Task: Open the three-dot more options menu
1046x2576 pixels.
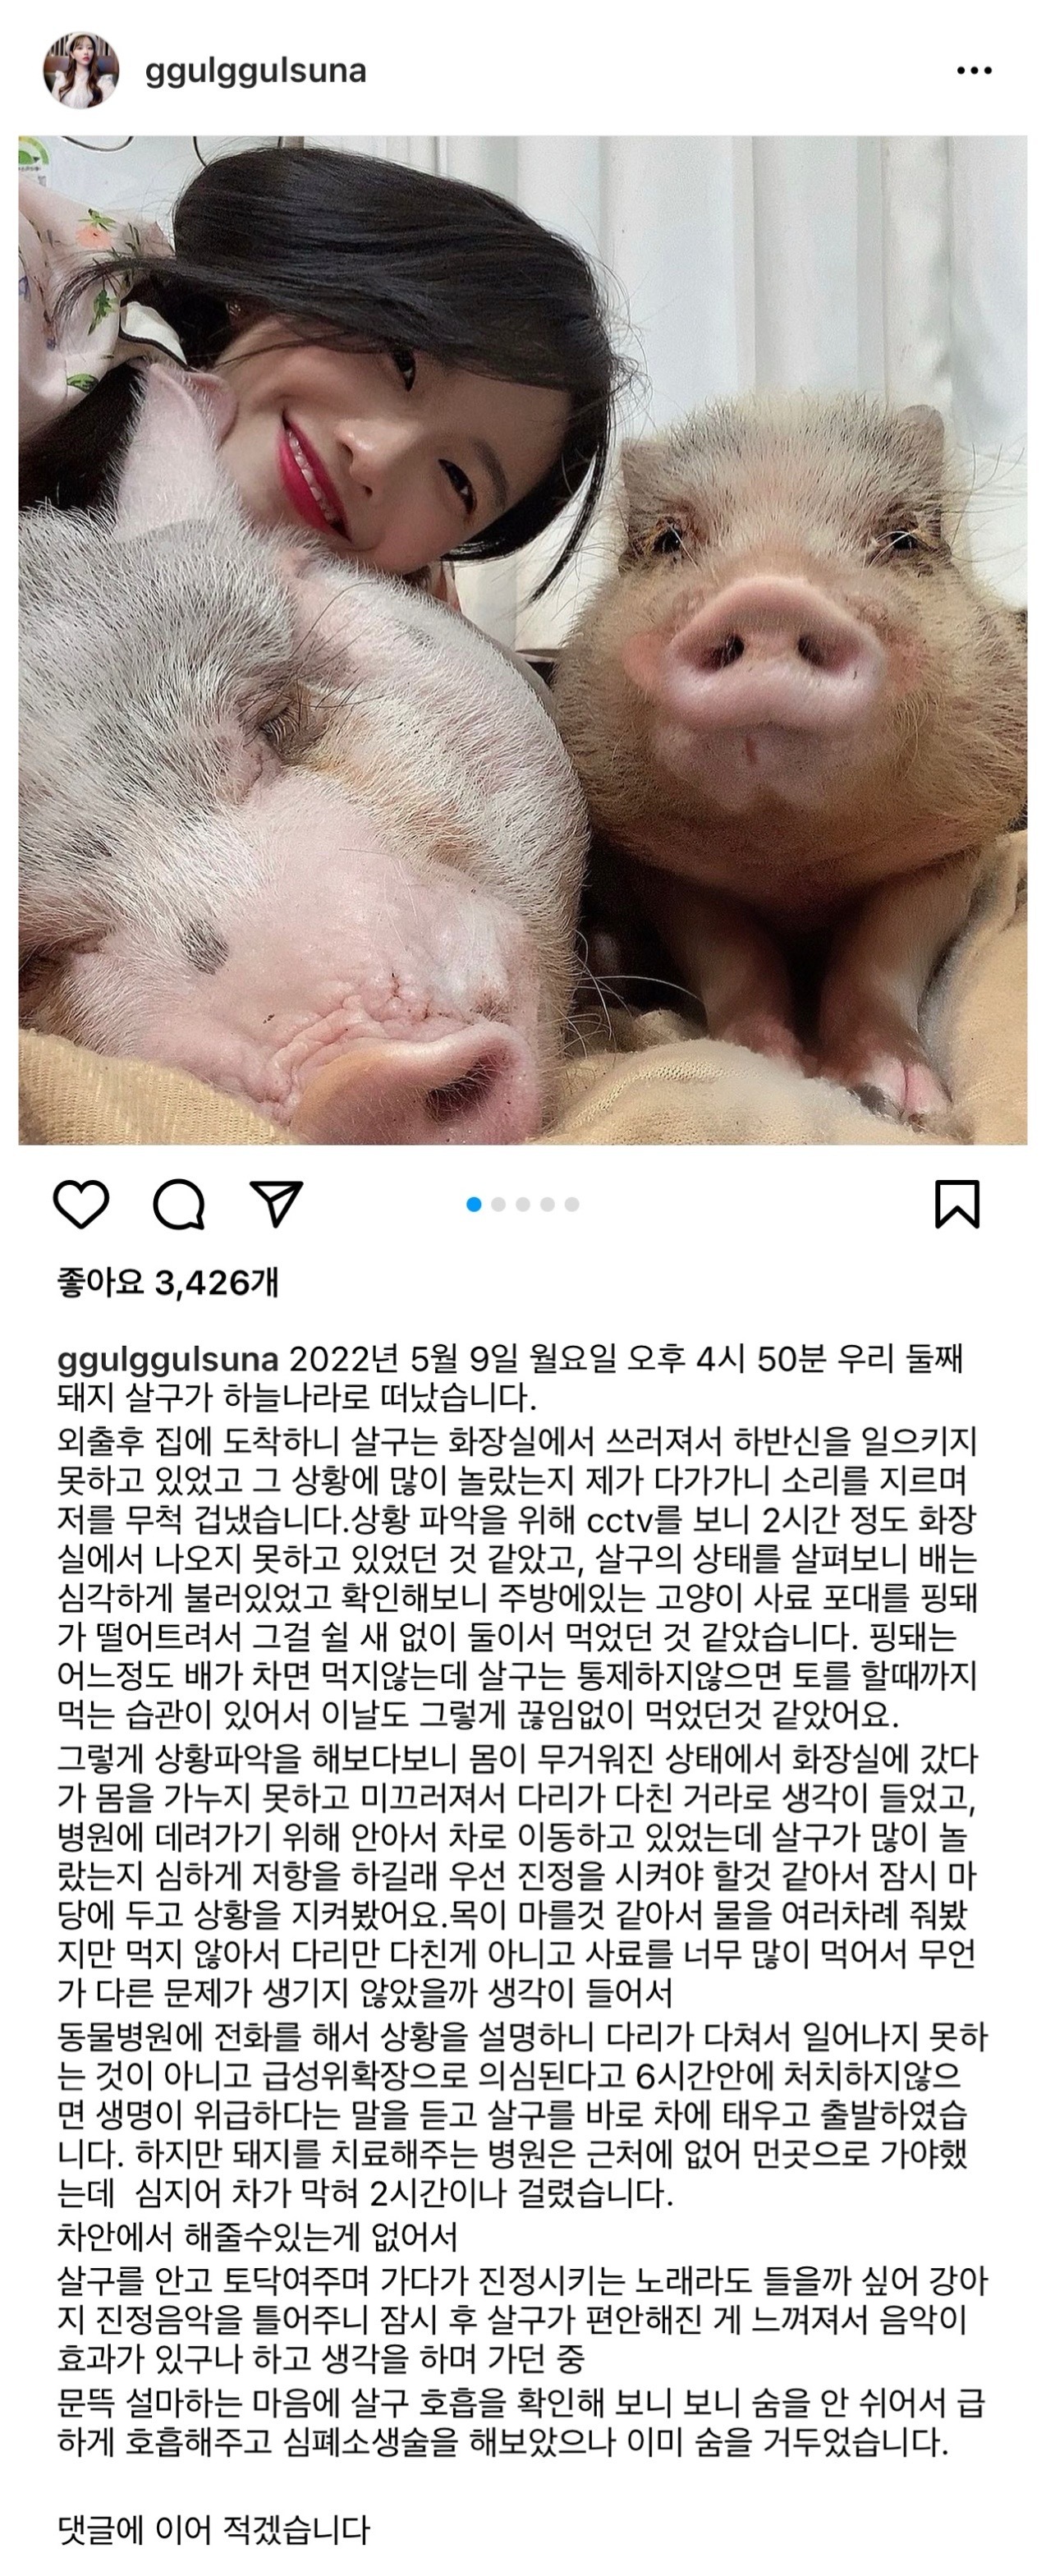Action: 974,70
